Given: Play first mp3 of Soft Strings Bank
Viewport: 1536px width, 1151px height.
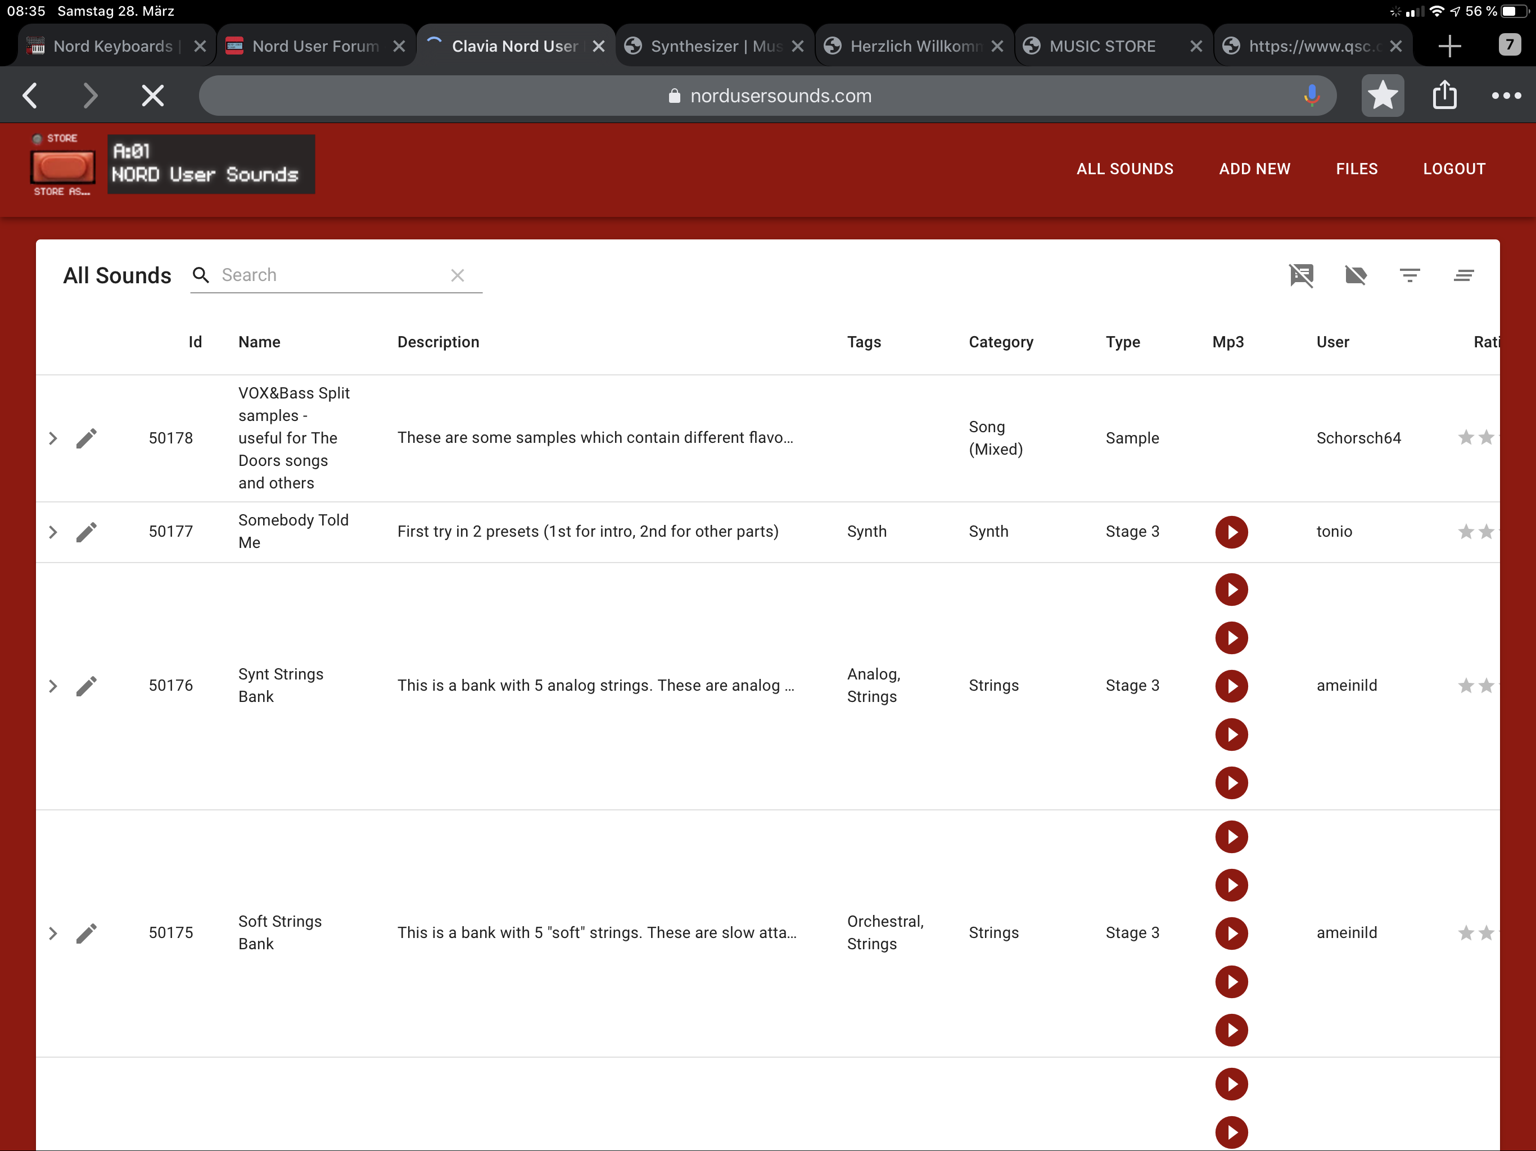Looking at the screenshot, I should pyautogui.click(x=1231, y=837).
